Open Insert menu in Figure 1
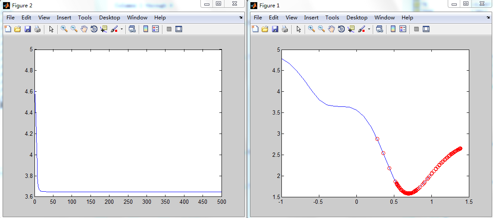Image resolution: width=493 pixels, height=218 pixels. (312, 18)
